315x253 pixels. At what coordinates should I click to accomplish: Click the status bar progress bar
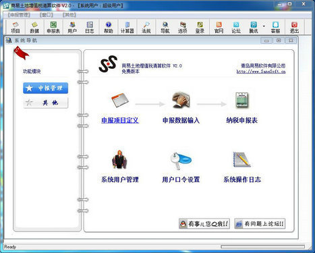[x=263, y=247]
